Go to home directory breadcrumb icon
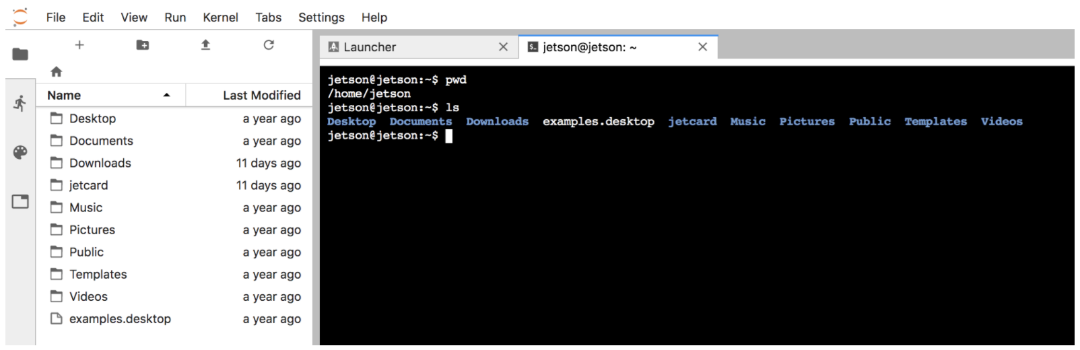The image size is (1080, 350). (57, 71)
